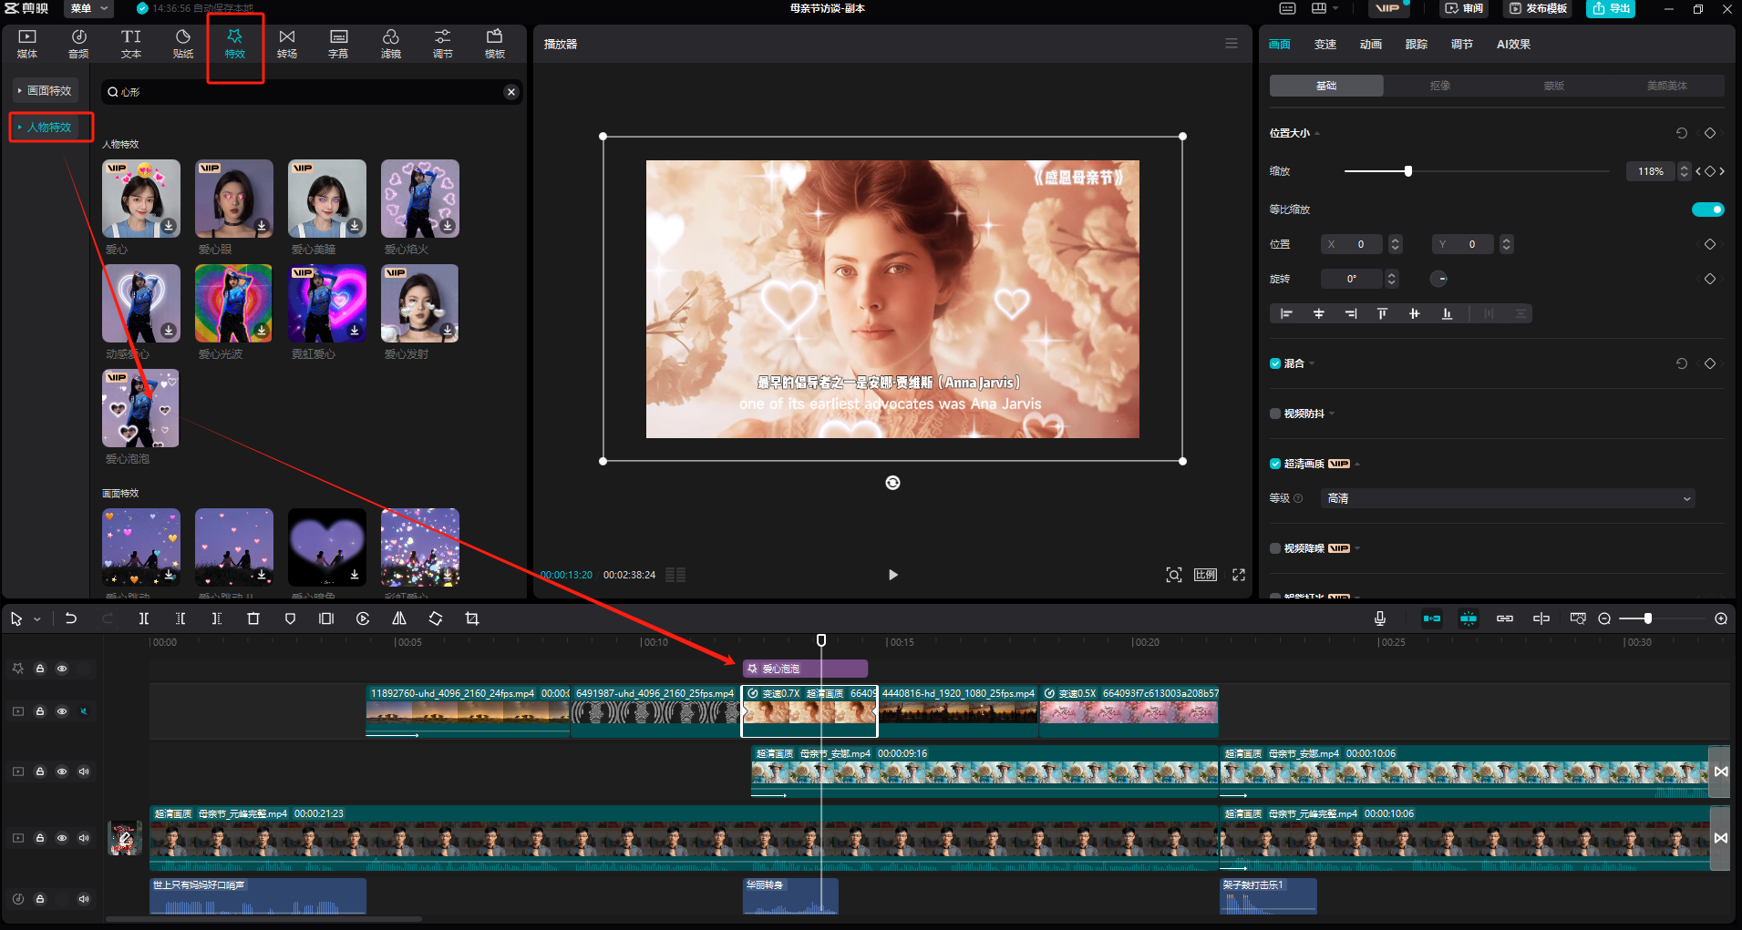
Task: Open the 贴纸 stickers panel
Action: [x=183, y=43]
